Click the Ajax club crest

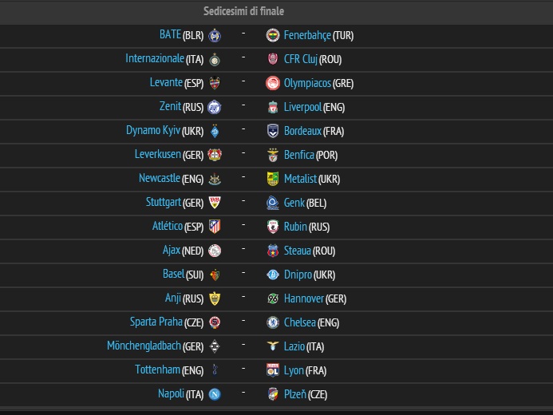pos(214,251)
